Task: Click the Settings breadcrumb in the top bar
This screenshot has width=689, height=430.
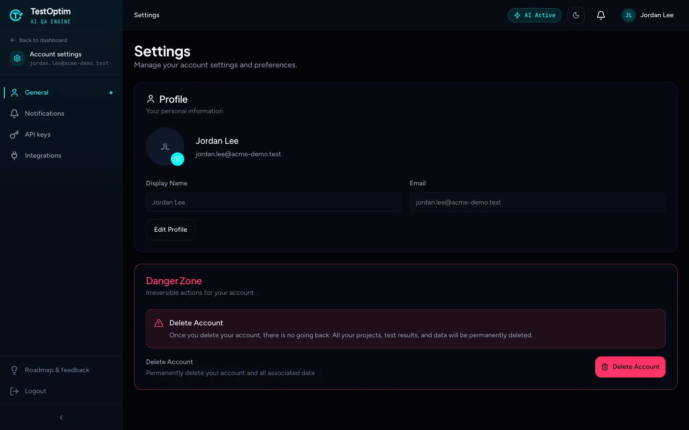Action: [146, 15]
